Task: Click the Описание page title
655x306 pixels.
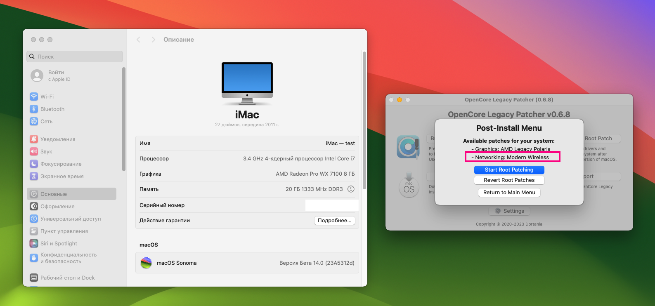Action: click(x=179, y=40)
